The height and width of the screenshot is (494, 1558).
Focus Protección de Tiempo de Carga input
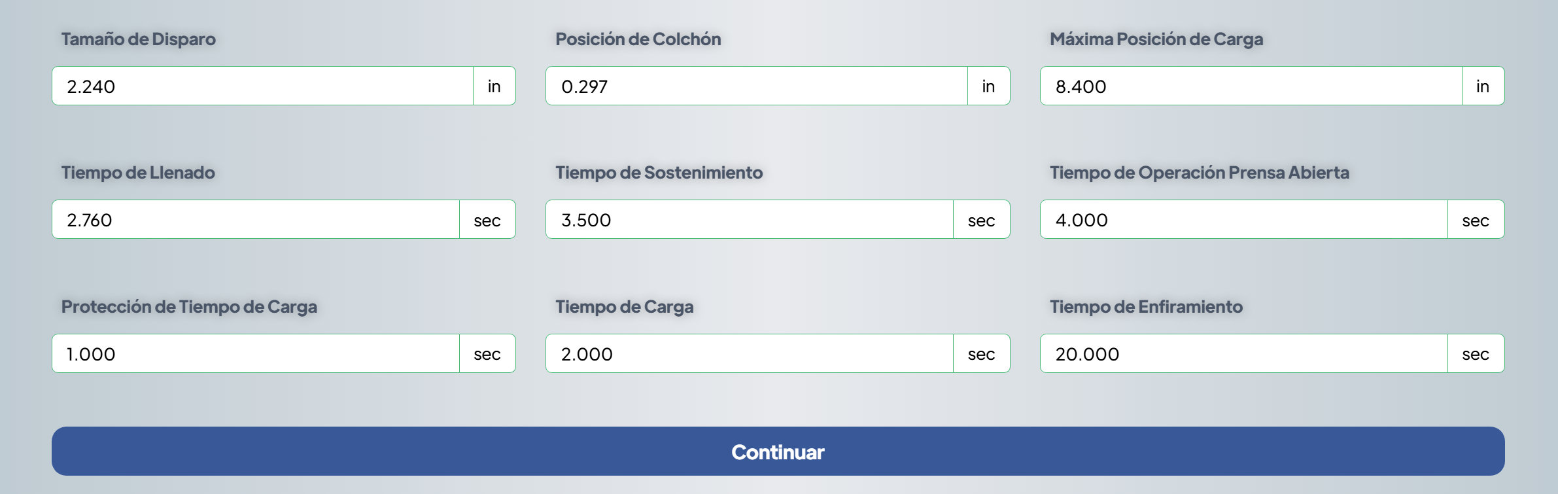pyautogui.click(x=255, y=354)
